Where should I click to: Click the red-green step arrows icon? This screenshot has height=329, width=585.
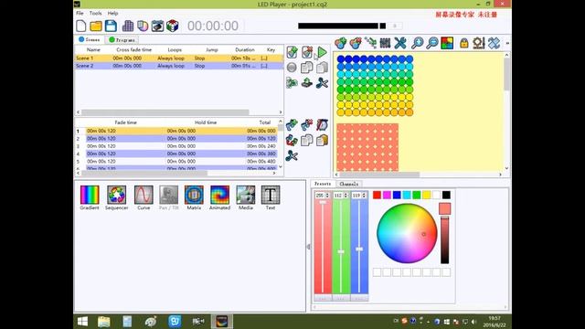tap(292, 140)
